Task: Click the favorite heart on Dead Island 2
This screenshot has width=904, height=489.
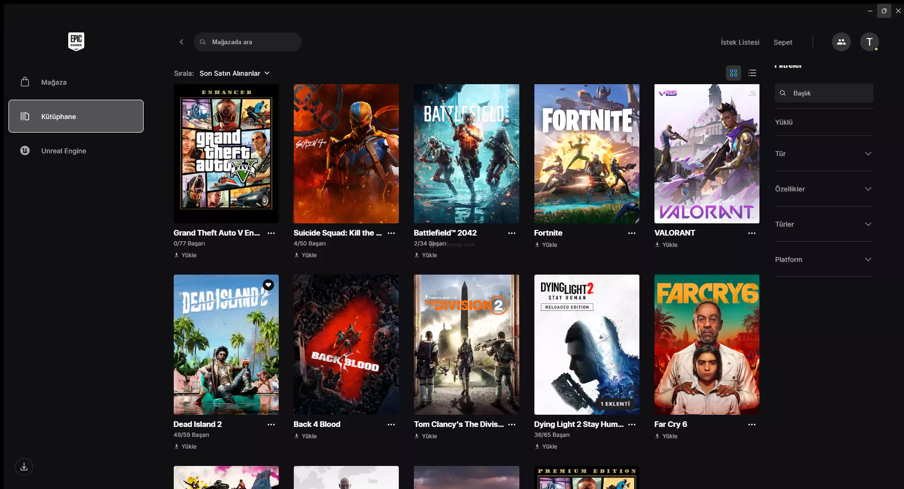Action: [x=268, y=285]
